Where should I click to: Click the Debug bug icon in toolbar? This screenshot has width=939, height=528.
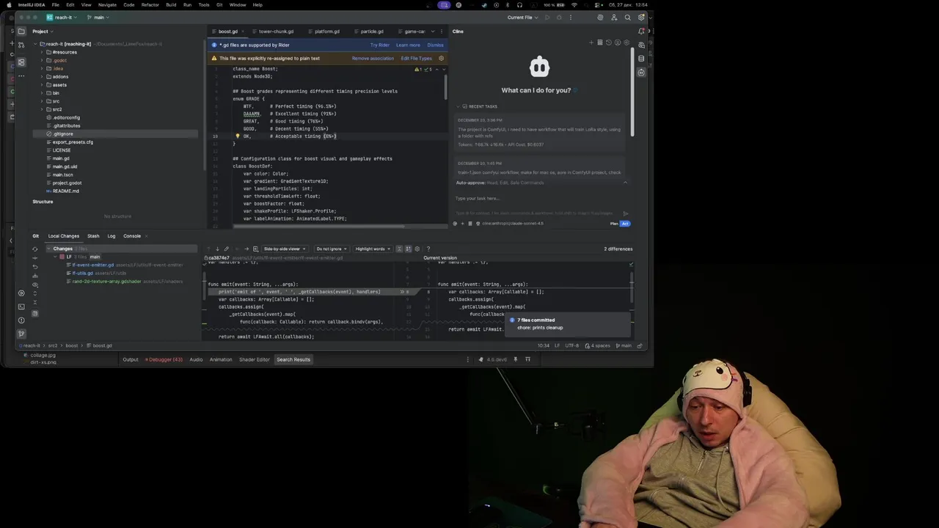tap(558, 18)
